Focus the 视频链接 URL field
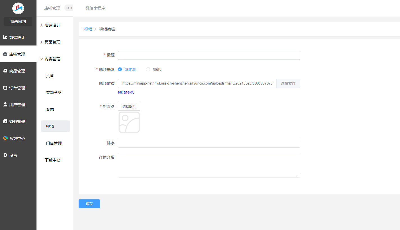Screen dimensions: 400x230 [197, 83]
